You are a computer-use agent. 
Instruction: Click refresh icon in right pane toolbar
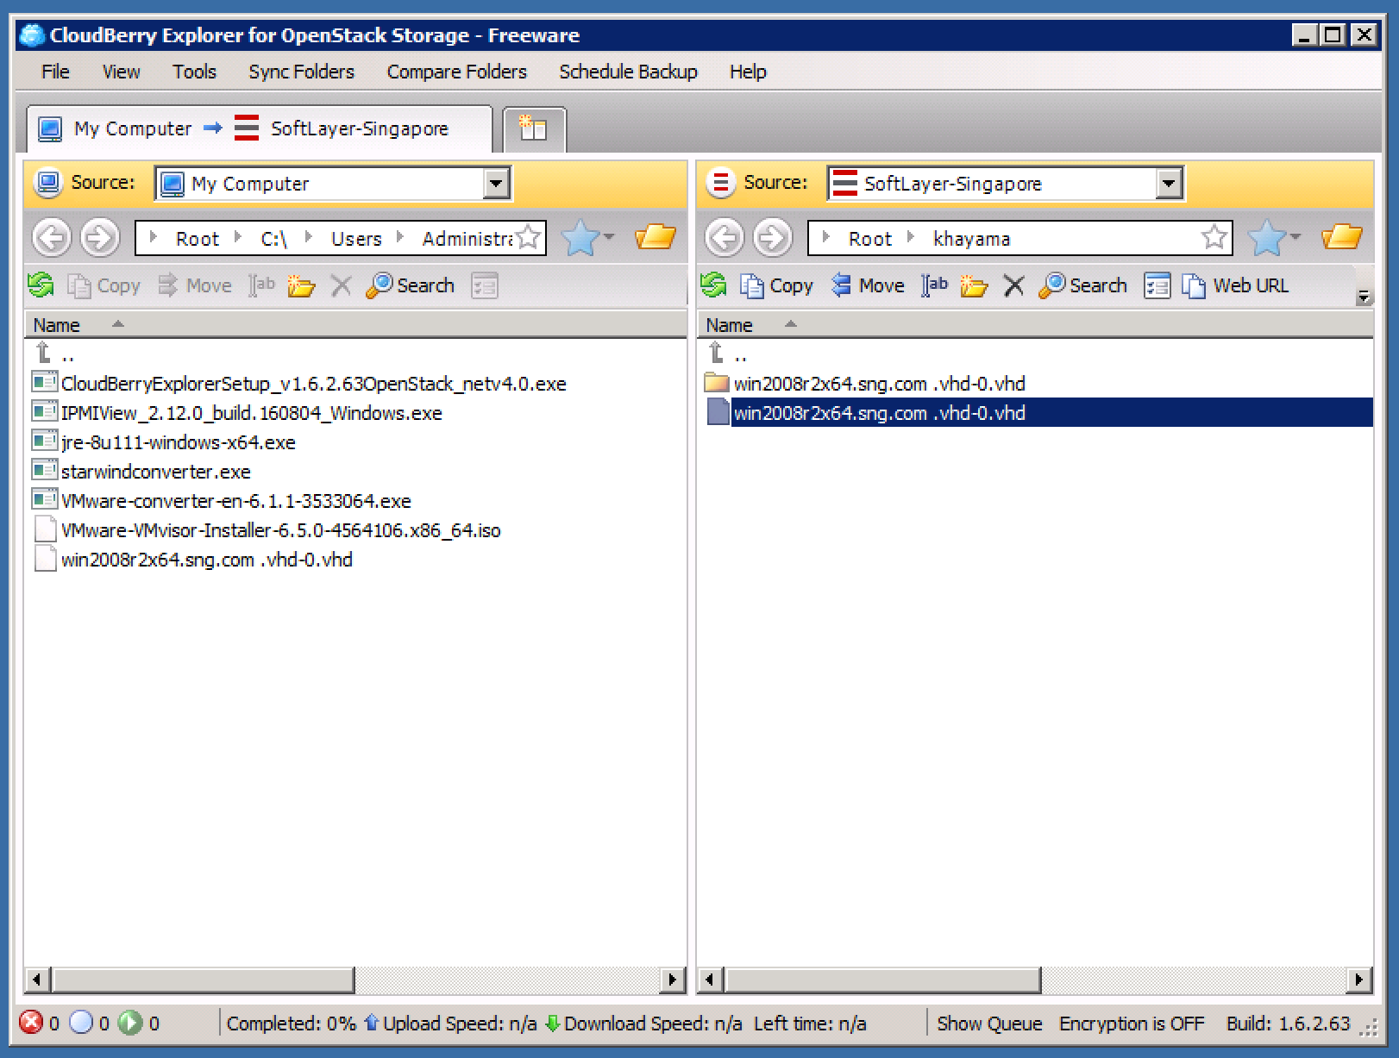point(713,285)
